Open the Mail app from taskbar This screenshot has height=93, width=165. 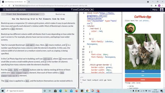click(x=71, y=91)
